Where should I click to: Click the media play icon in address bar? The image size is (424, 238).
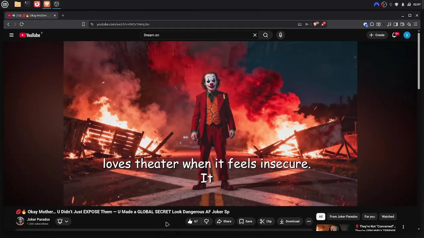point(307,24)
